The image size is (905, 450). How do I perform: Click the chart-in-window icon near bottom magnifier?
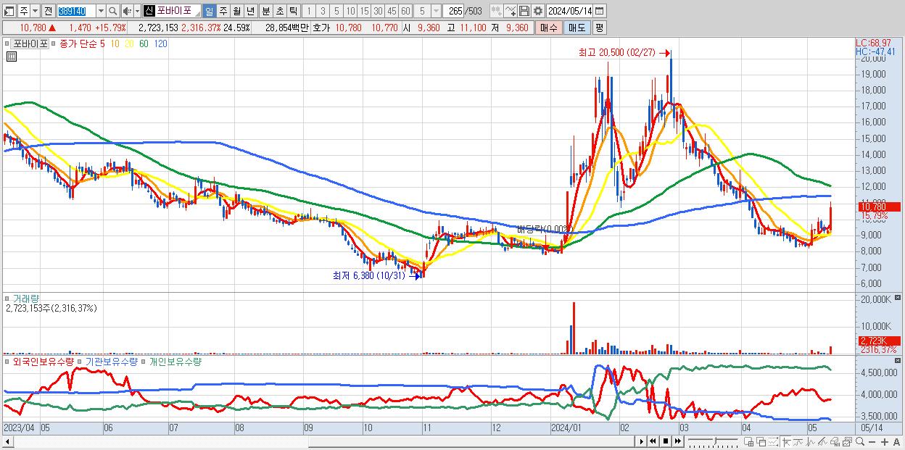(x=847, y=441)
